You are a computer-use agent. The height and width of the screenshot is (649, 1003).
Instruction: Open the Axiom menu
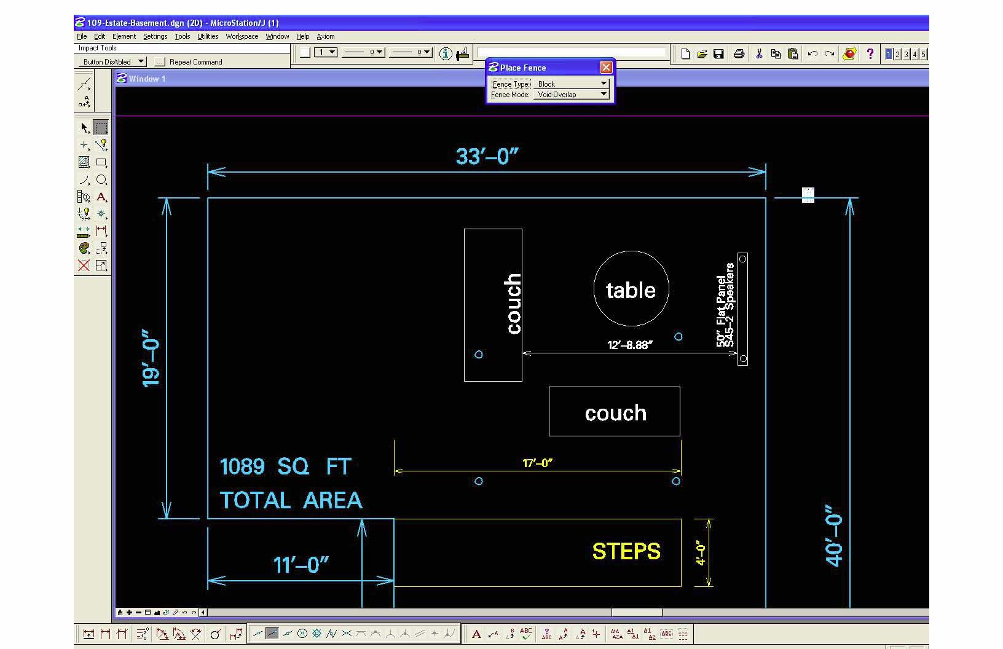point(326,36)
